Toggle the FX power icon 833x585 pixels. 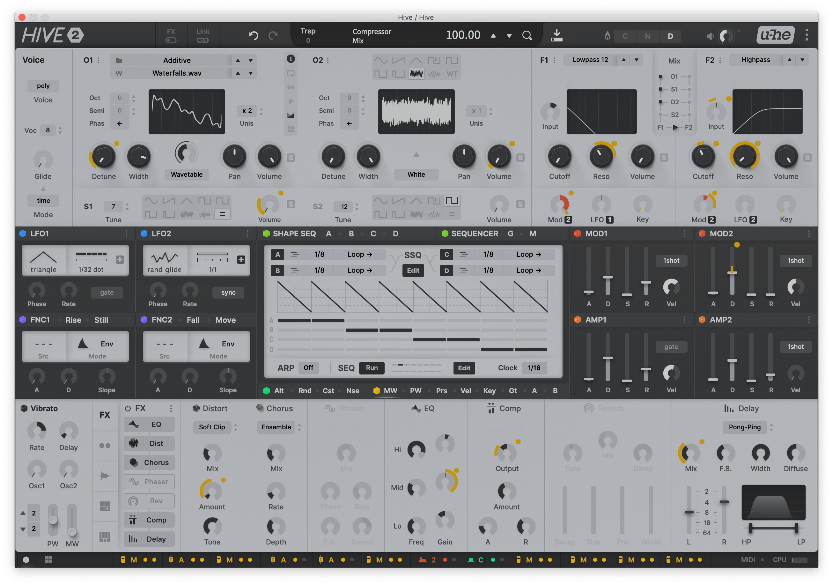coord(128,408)
